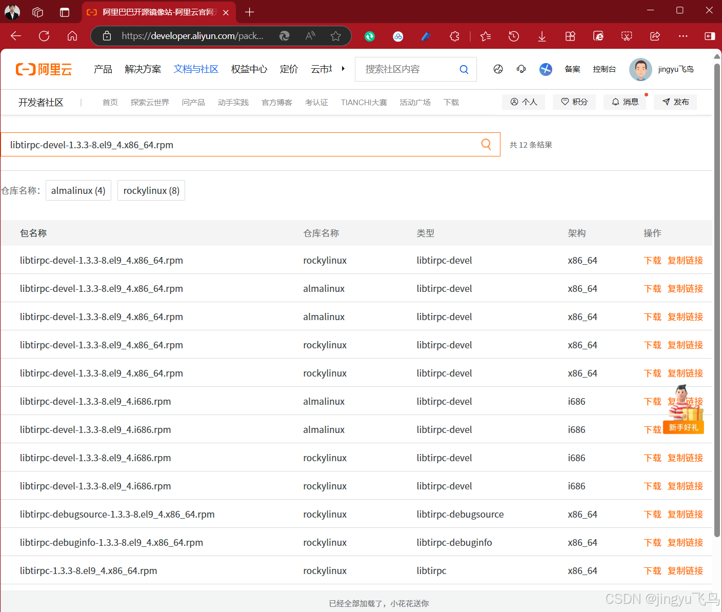
Task: Close the 阿里巴巴开源镜像站 tab
Action: click(x=226, y=12)
